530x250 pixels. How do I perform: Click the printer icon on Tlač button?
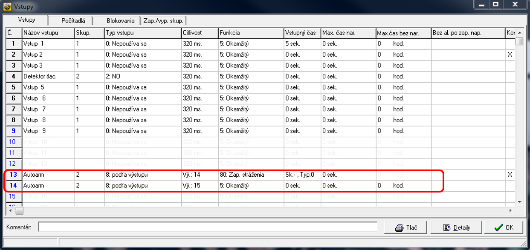coord(399,228)
